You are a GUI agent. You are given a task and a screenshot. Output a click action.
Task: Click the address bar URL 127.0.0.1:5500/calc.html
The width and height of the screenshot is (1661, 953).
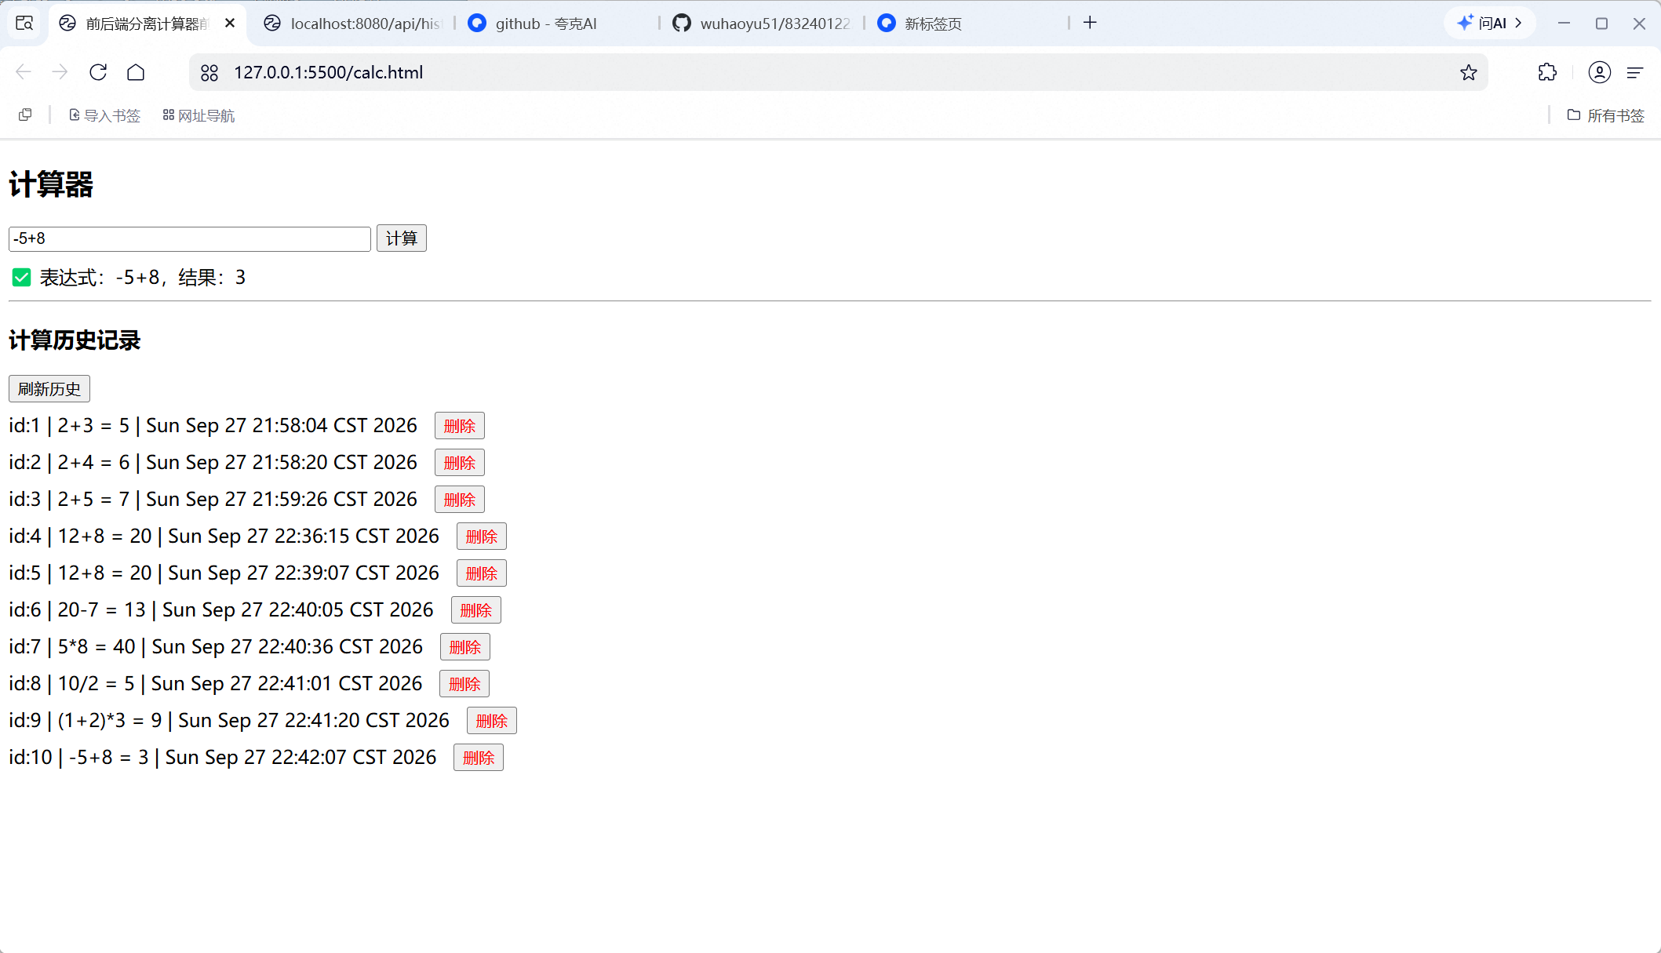tap(328, 72)
